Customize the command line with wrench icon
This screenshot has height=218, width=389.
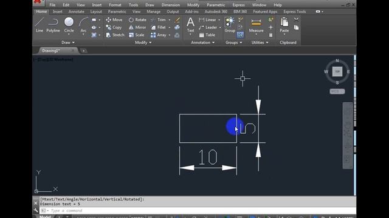(35, 211)
